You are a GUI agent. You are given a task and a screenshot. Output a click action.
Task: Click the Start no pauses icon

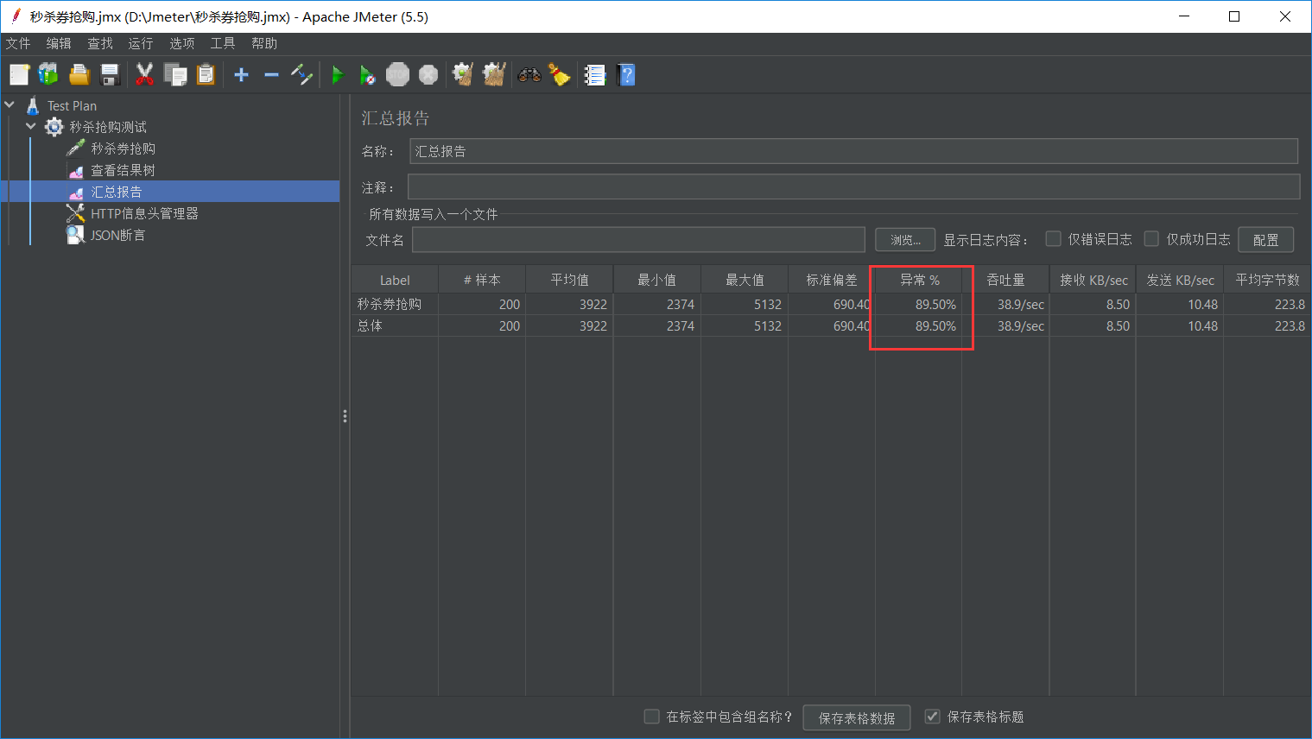tap(367, 76)
